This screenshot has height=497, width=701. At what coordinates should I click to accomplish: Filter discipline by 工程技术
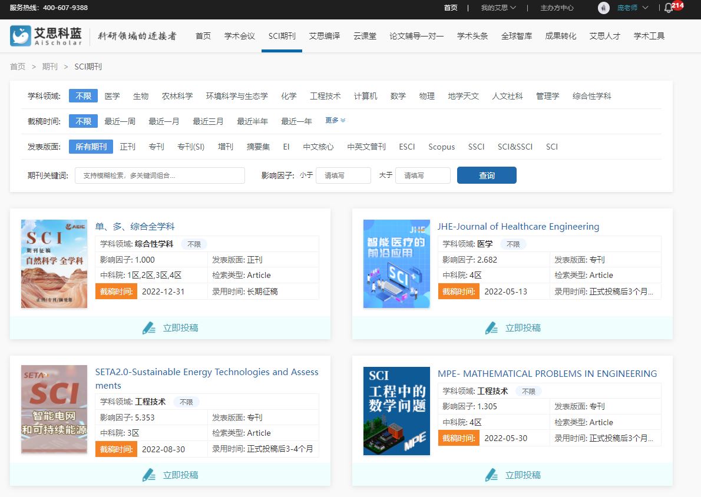click(x=325, y=96)
